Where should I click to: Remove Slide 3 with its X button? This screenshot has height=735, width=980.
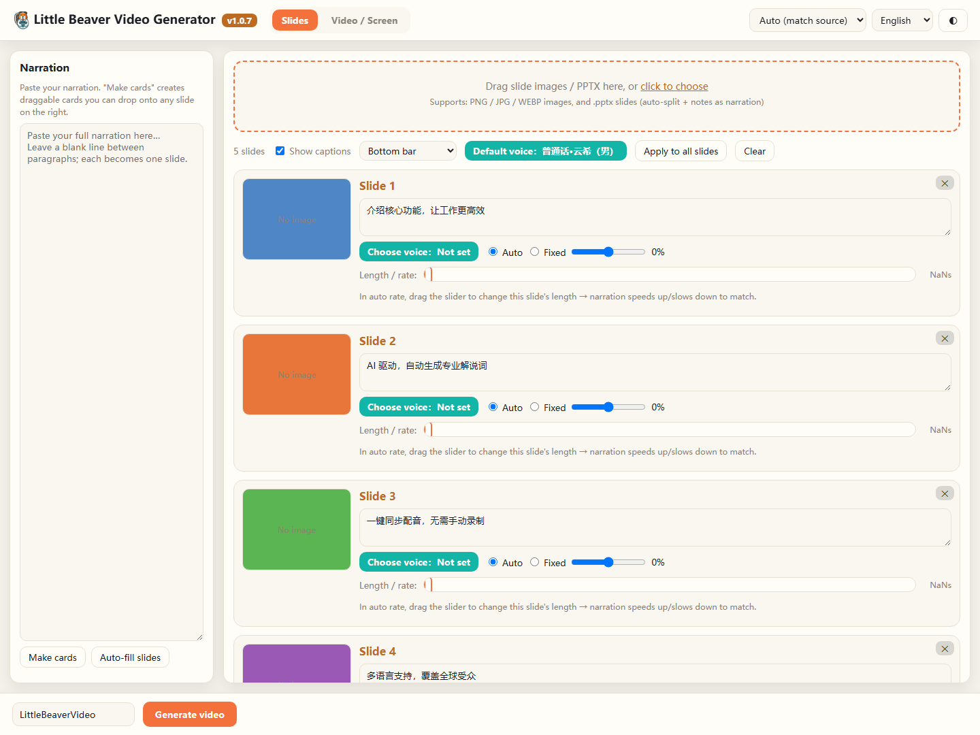(x=945, y=493)
